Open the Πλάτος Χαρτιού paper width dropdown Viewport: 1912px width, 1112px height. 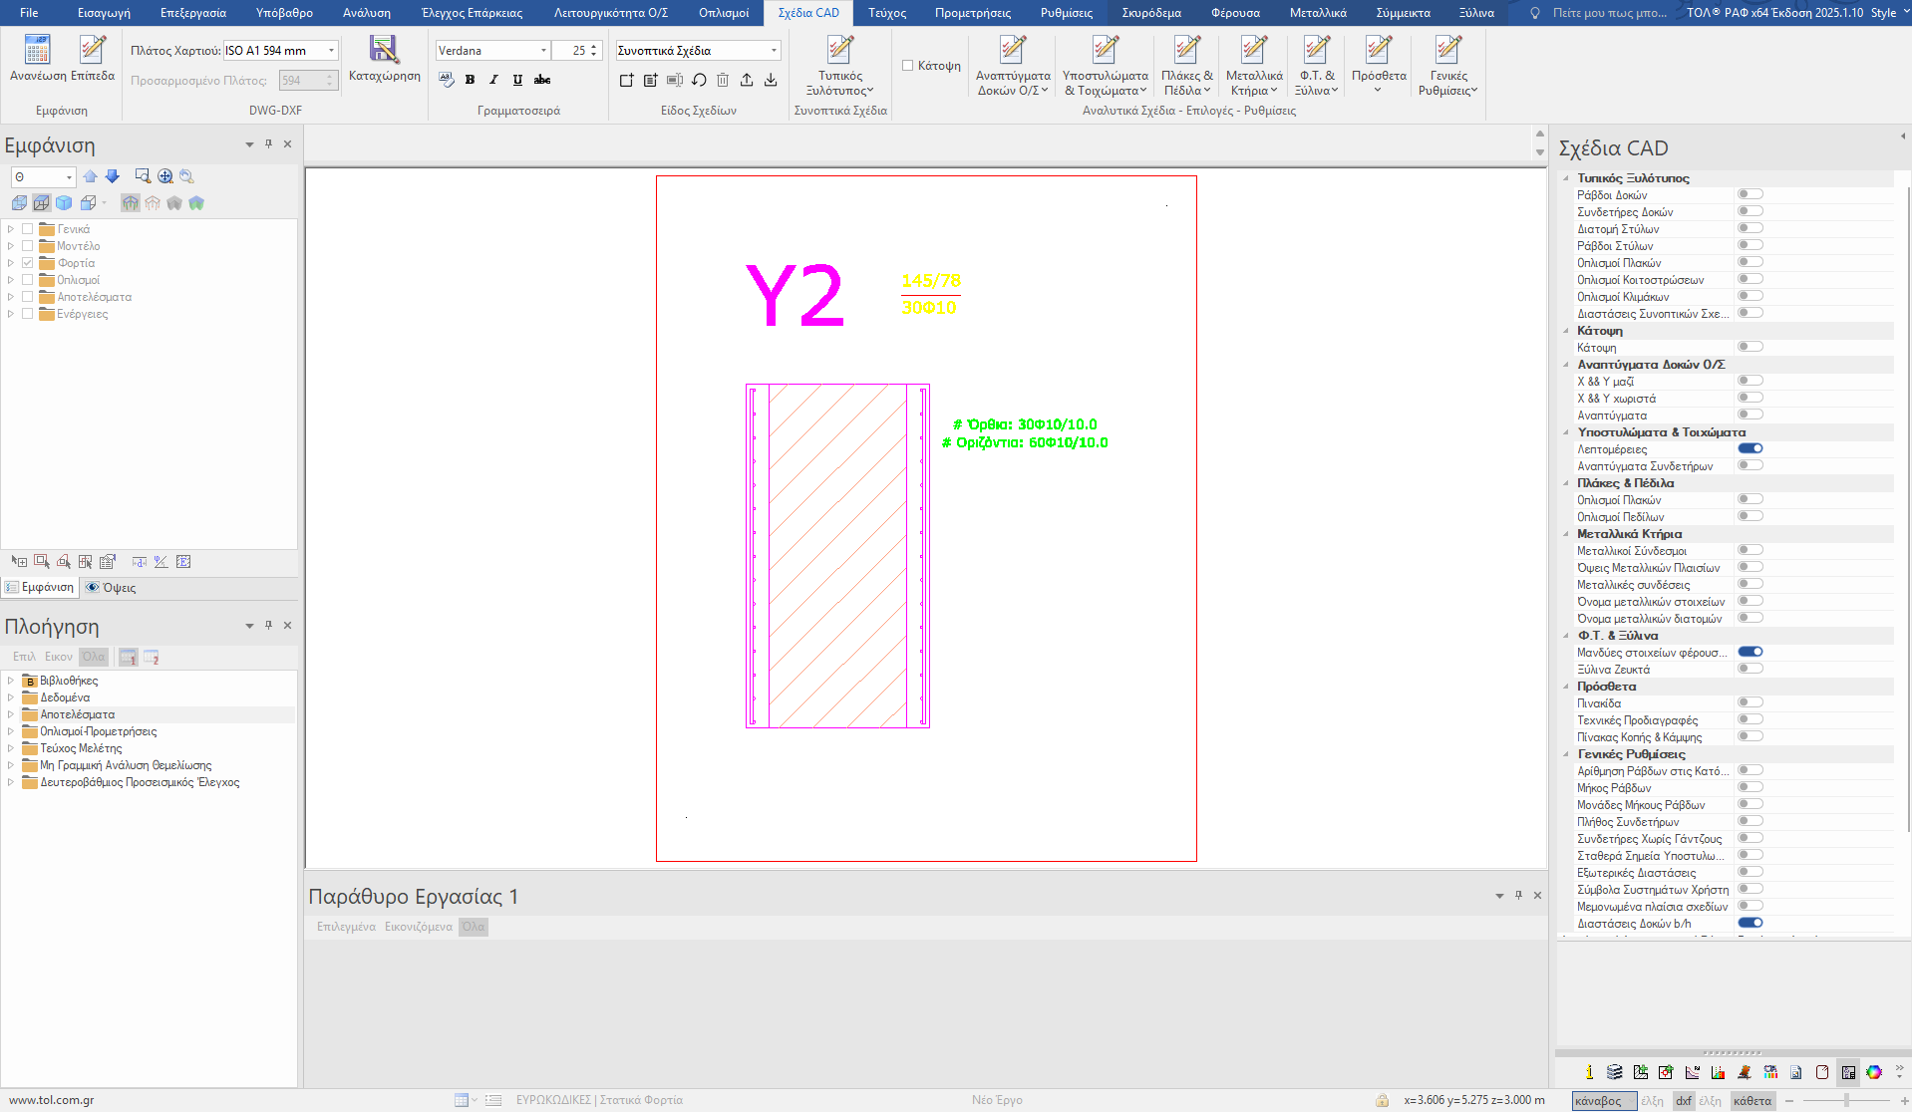click(x=331, y=51)
